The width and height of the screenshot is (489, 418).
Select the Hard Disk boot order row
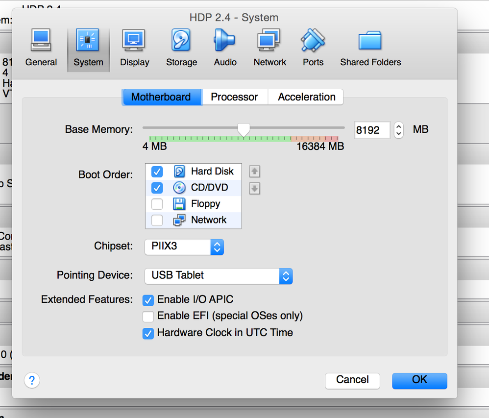pos(194,172)
